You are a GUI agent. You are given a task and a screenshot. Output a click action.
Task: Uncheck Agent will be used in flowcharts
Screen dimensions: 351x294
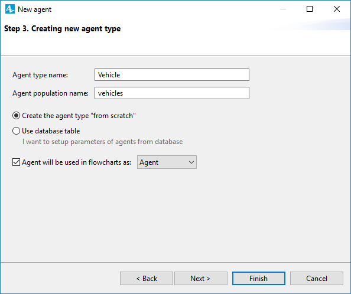[16, 162]
